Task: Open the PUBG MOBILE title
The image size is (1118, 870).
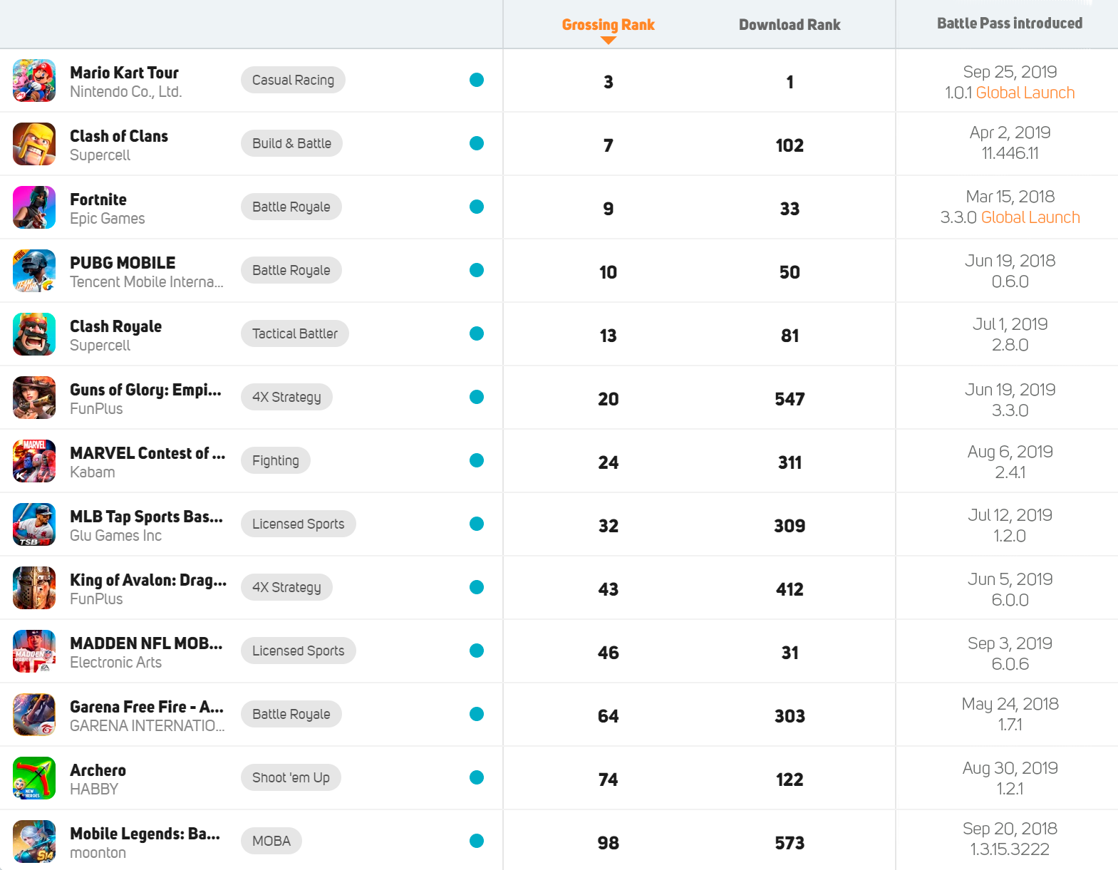Action: pos(123,263)
